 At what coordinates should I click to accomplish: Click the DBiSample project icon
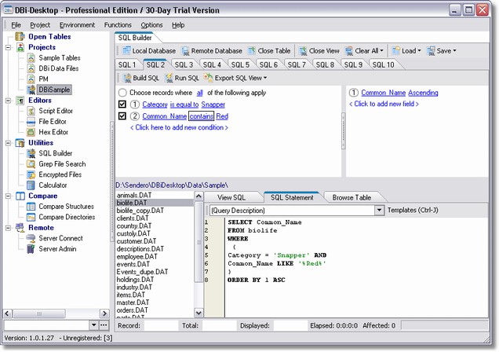(x=31, y=90)
